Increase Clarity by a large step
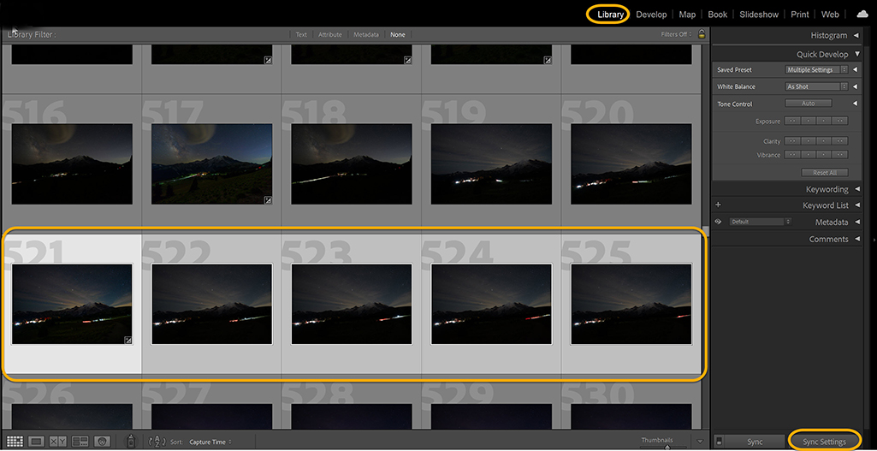Viewport: 877px width, 451px height. 839,141
